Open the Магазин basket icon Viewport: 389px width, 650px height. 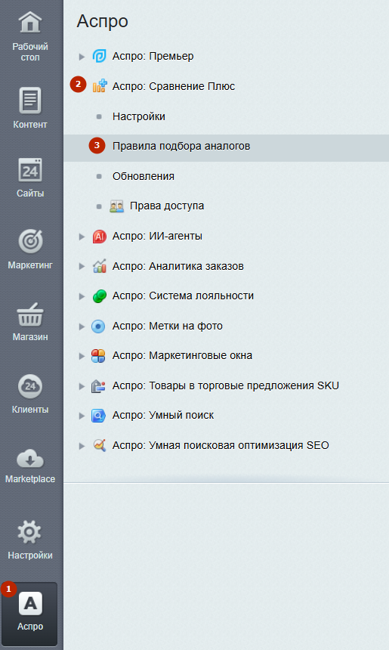pyautogui.click(x=29, y=314)
